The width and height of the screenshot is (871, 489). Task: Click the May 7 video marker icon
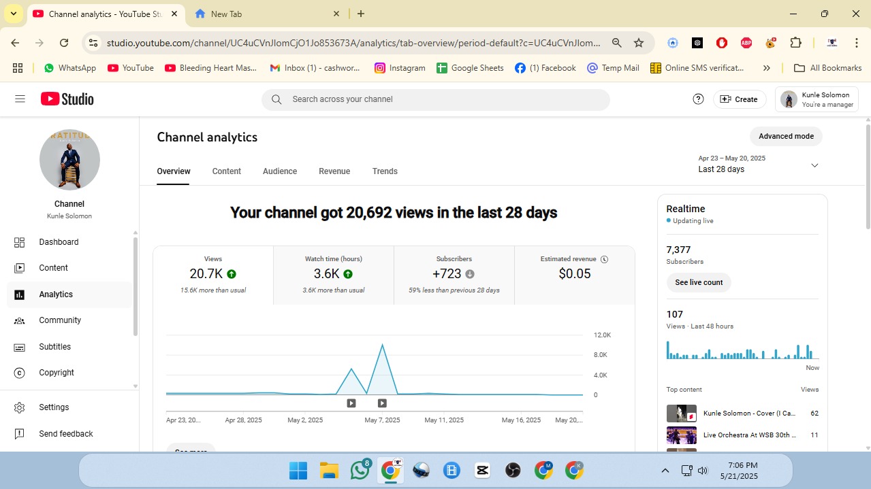click(x=382, y=403)
